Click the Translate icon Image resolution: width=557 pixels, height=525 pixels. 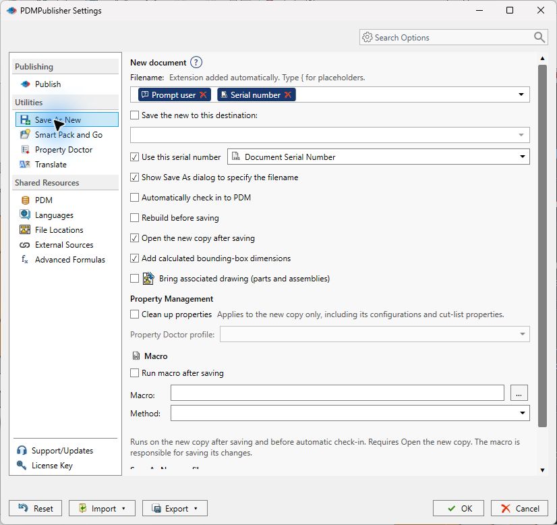click(25, 165)
